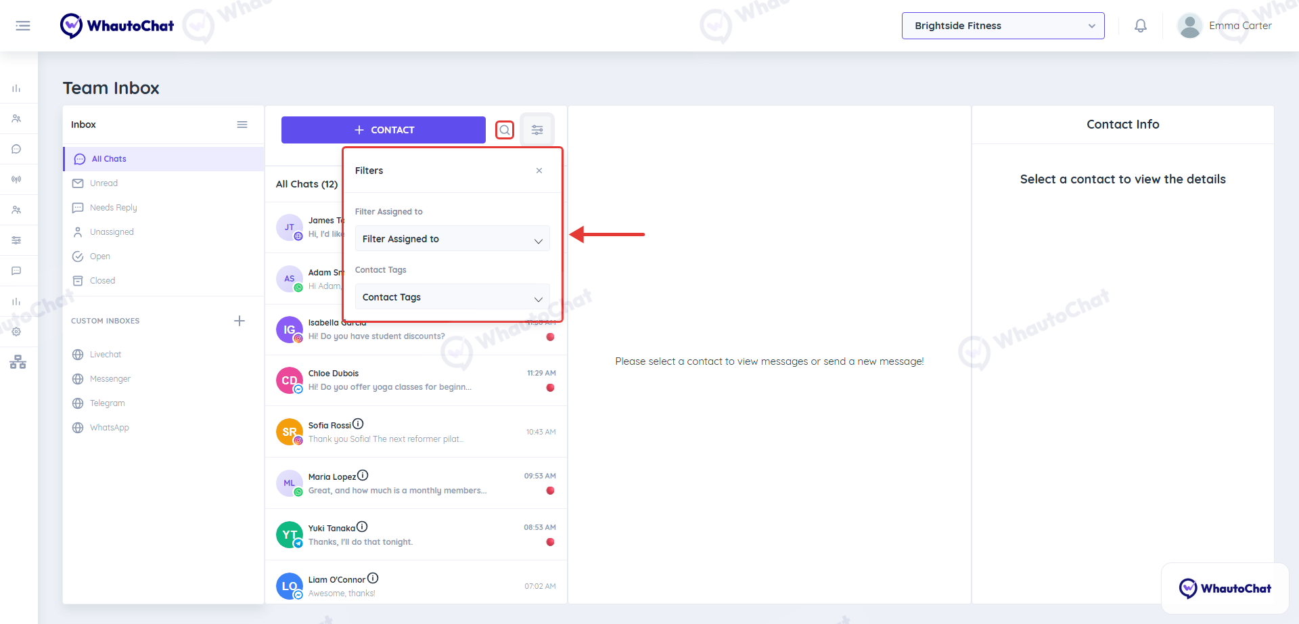Select the All Chats inbox item

tap(164, 159)
